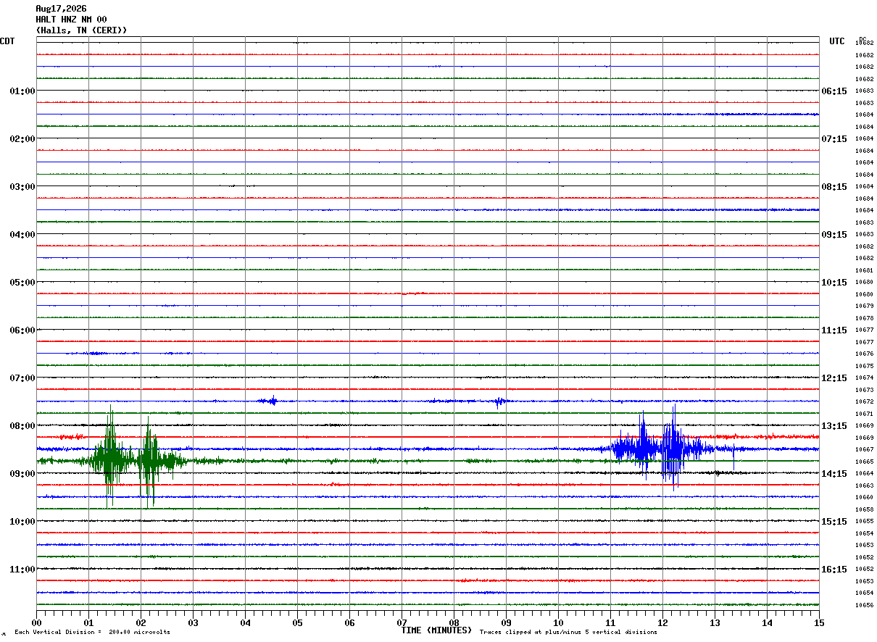
Task: Click the UTC timezone label
Action: [837, 41]
